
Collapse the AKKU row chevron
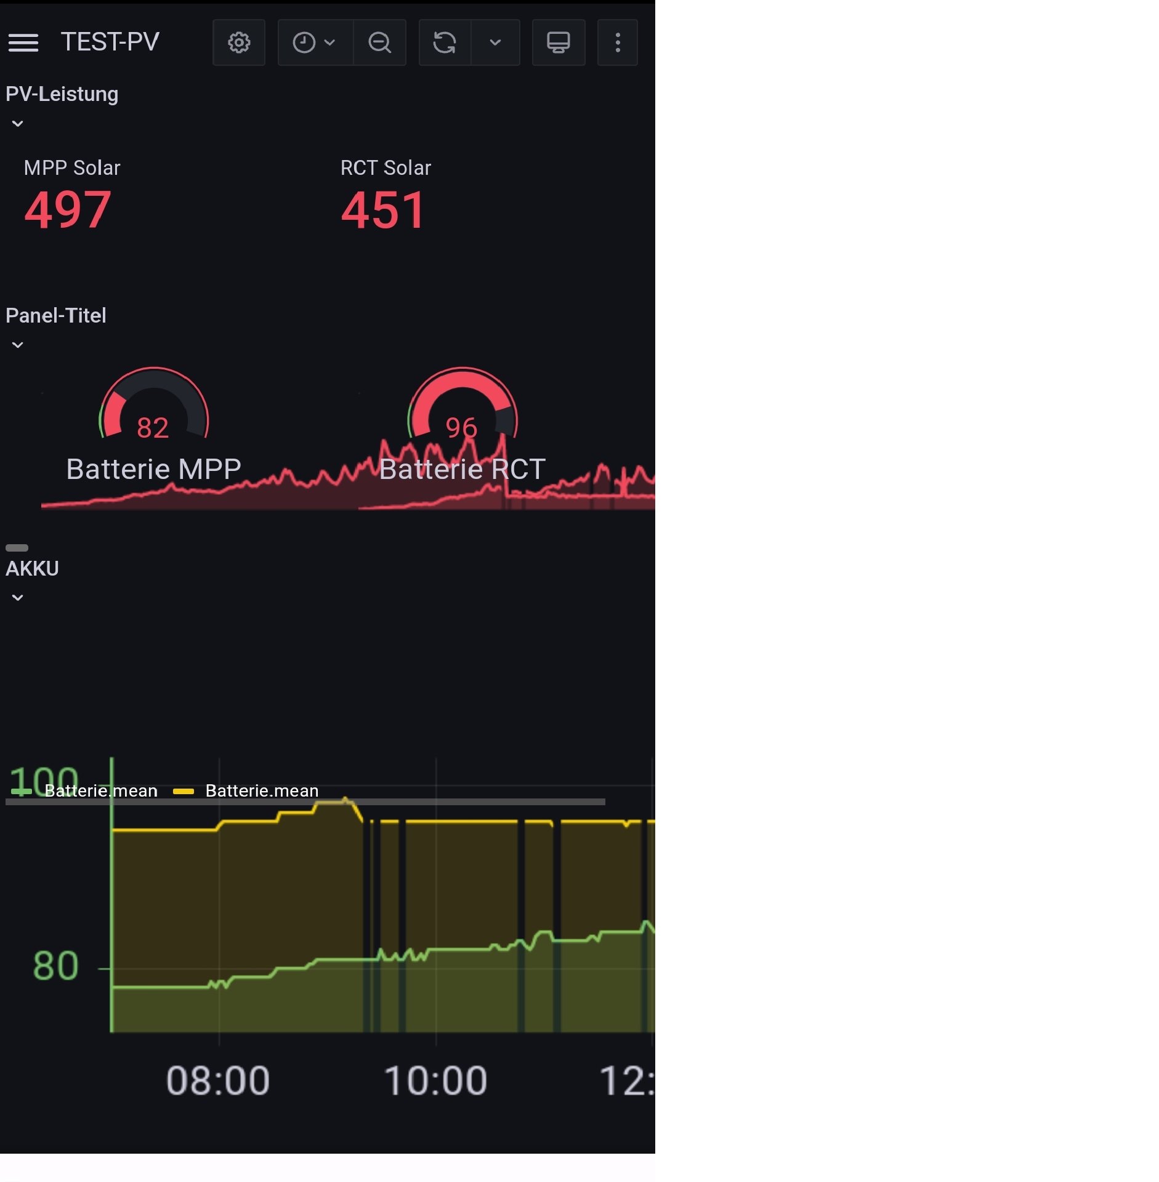(18, 598)
